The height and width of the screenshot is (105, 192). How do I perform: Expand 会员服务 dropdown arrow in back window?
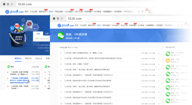pos(123,12)
